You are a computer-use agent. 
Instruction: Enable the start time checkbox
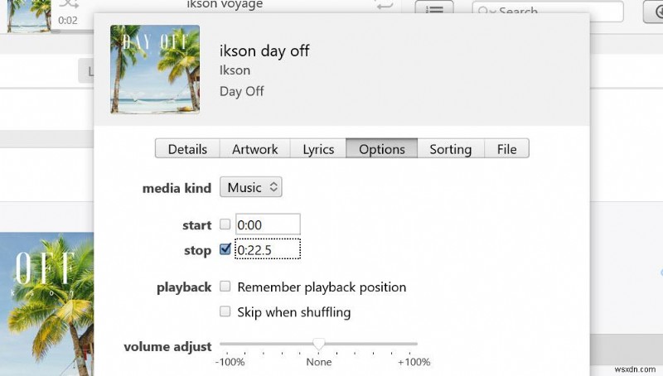[x=225, y=224]
